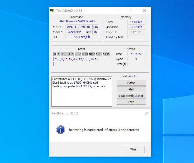This screenshot has width=194, height=163.
Task: Select test number 0 box
Action: coord(55,54)
